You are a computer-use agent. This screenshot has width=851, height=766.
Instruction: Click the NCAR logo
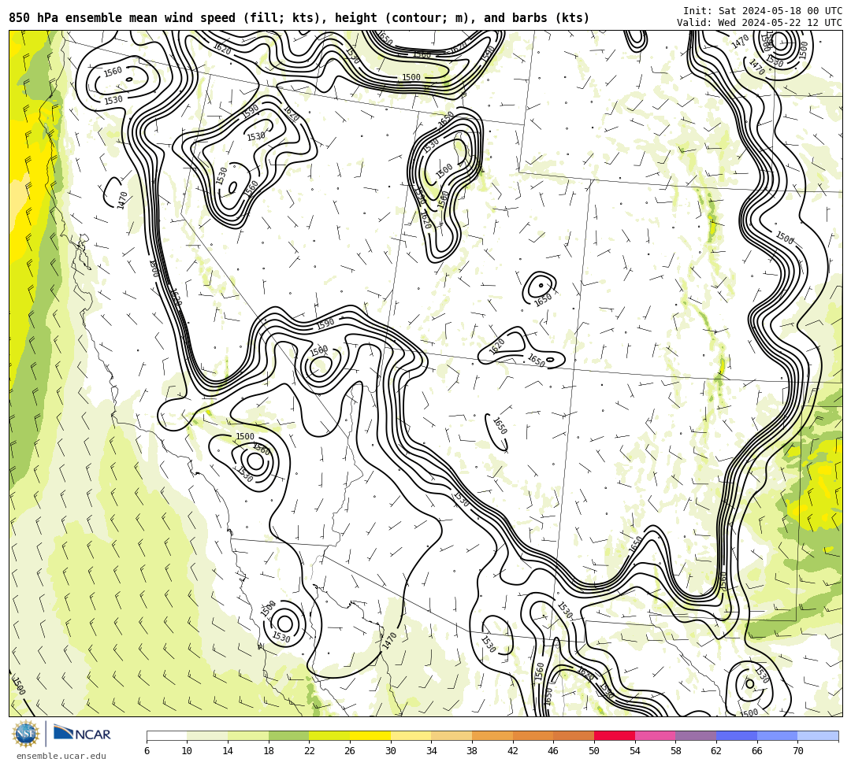pyautogui.click(x=82, y=734)
